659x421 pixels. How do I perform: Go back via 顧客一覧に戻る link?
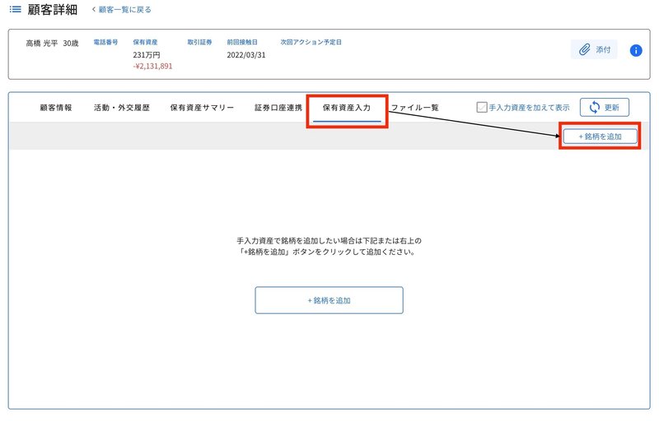(x=121, y=10)
